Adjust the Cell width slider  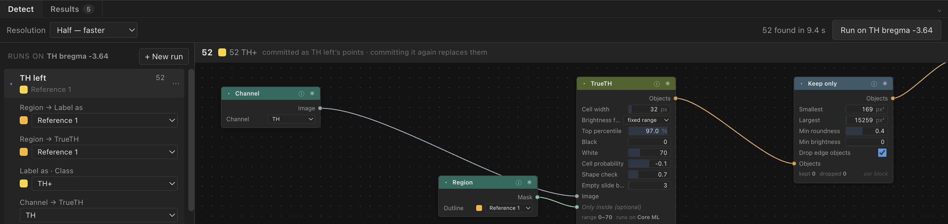point(649,109)
